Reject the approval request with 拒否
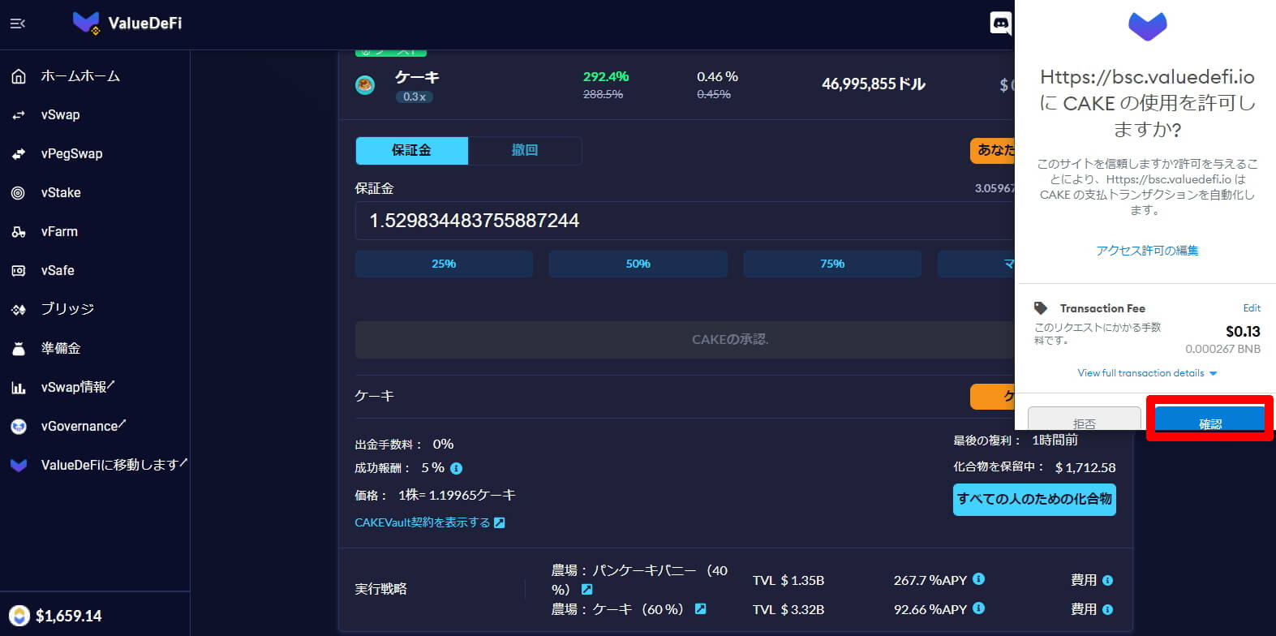This screenshot has width=1276, height=636. click(x=1084, y=419)
